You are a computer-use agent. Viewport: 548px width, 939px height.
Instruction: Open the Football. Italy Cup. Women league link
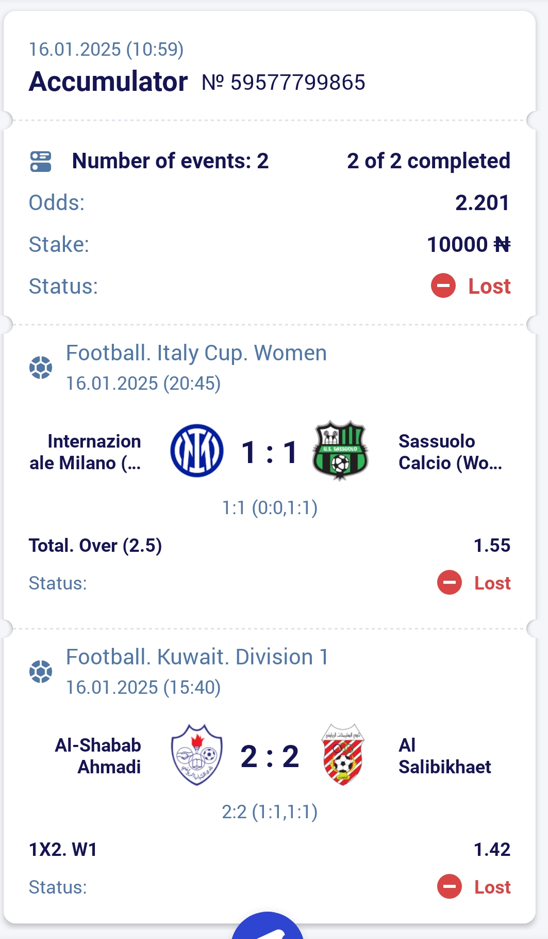(x=196, y=354)
